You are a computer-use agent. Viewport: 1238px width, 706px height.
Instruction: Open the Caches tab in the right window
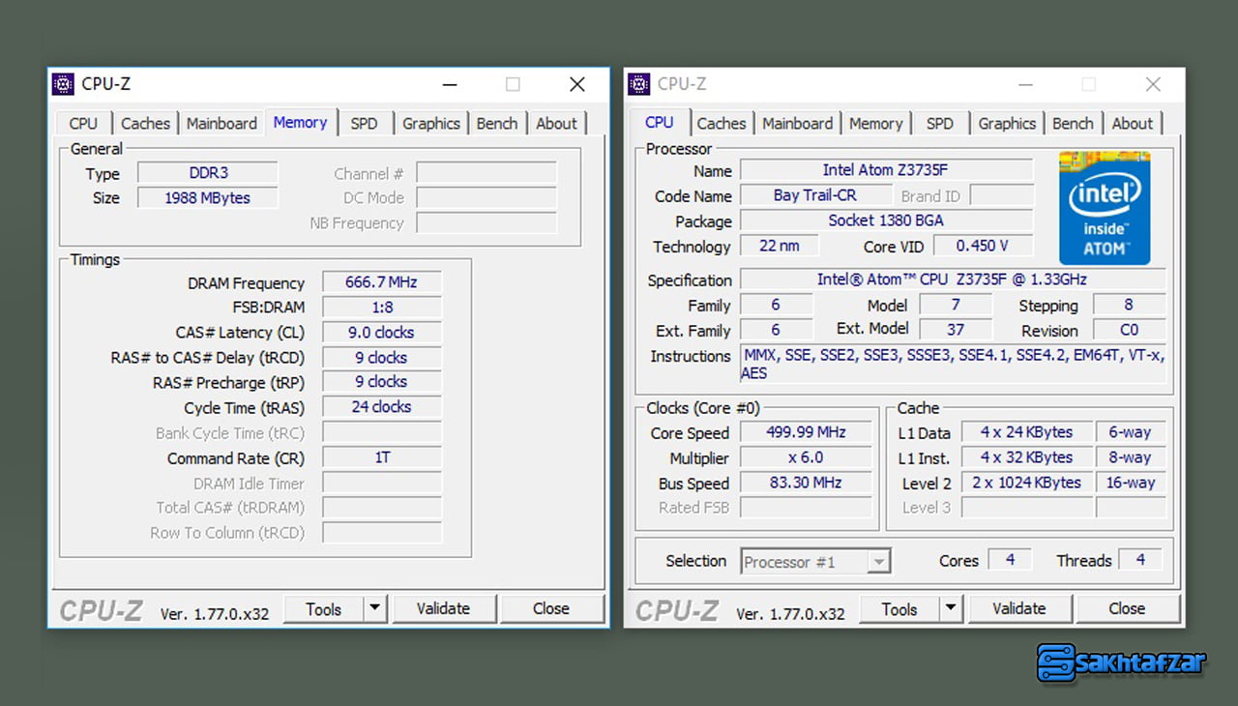point(721,124)
